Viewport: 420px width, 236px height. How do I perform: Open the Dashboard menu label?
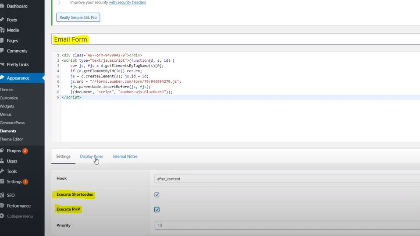[x=17, y=6]
